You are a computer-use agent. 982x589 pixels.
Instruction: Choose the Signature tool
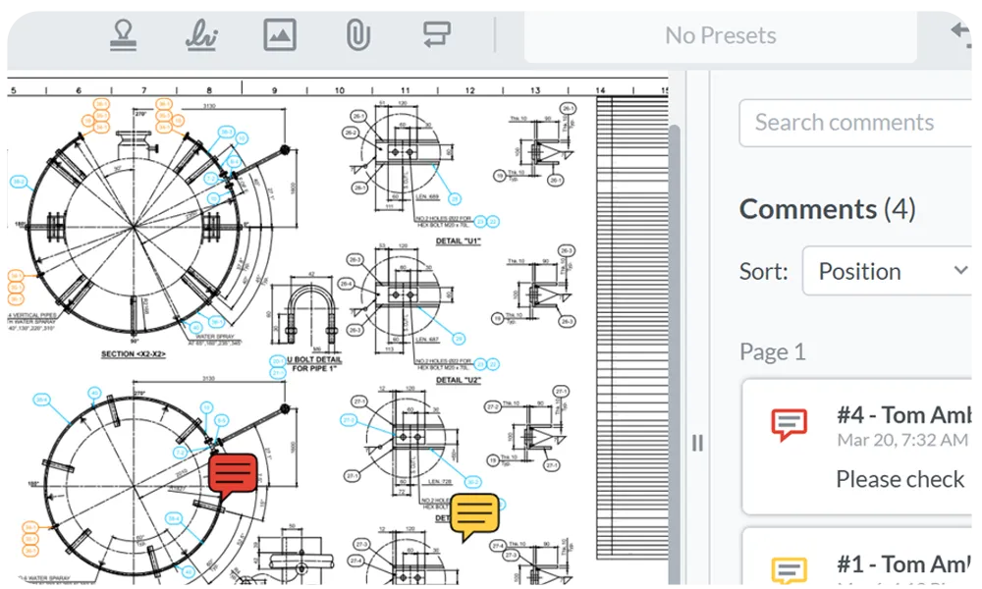tap(201, 35)
